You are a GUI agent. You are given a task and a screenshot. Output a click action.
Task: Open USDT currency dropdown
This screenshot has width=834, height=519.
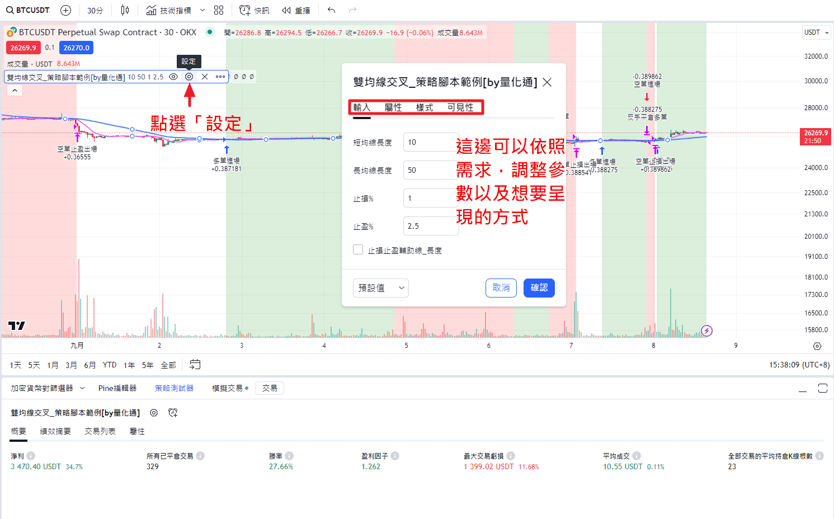pos(817,32)
